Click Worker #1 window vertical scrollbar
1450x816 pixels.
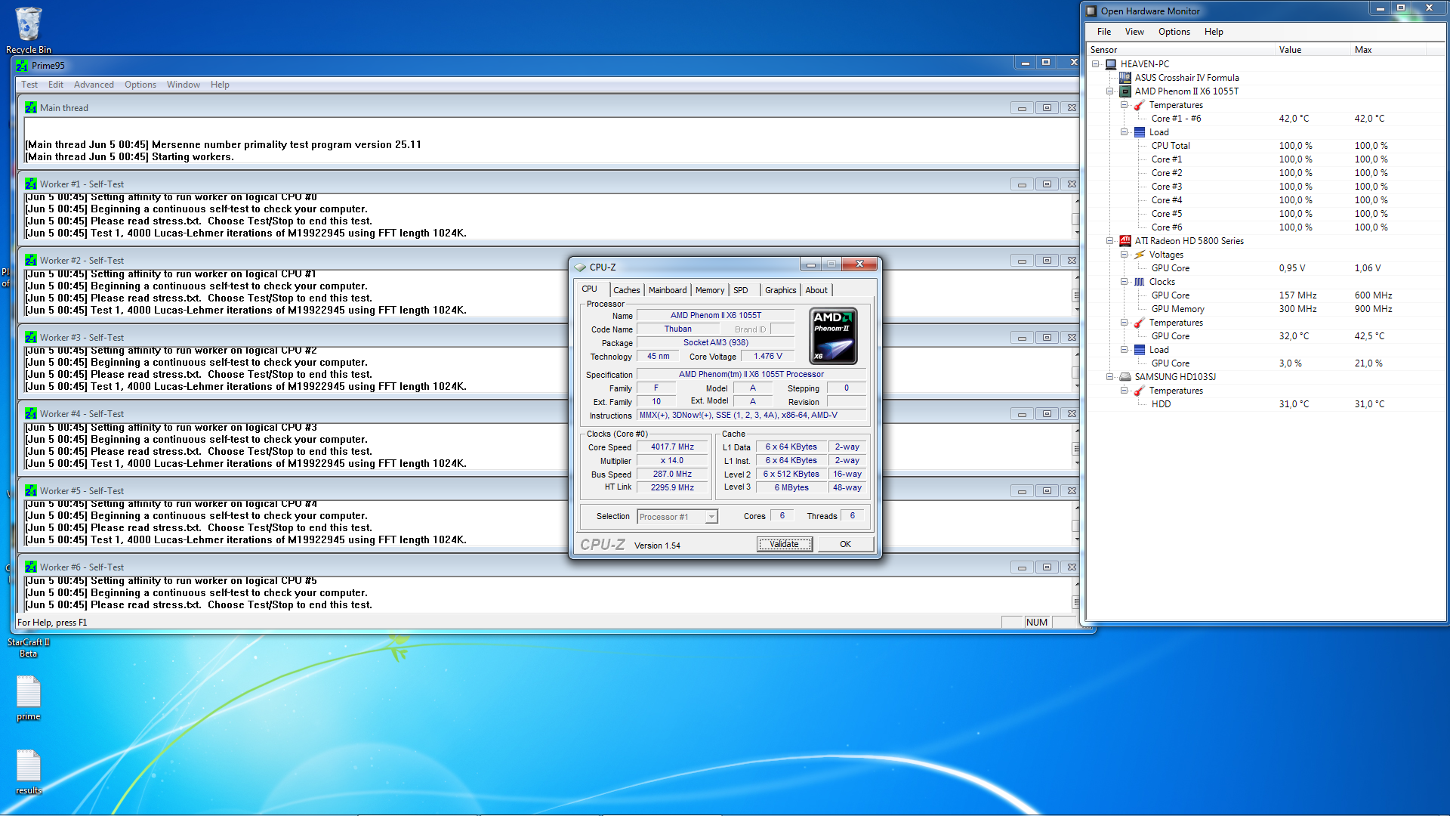(1076, 217)
